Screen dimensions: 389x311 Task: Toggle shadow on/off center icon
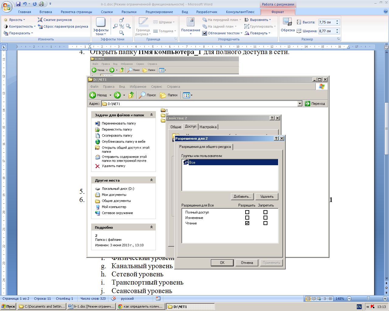122,26
